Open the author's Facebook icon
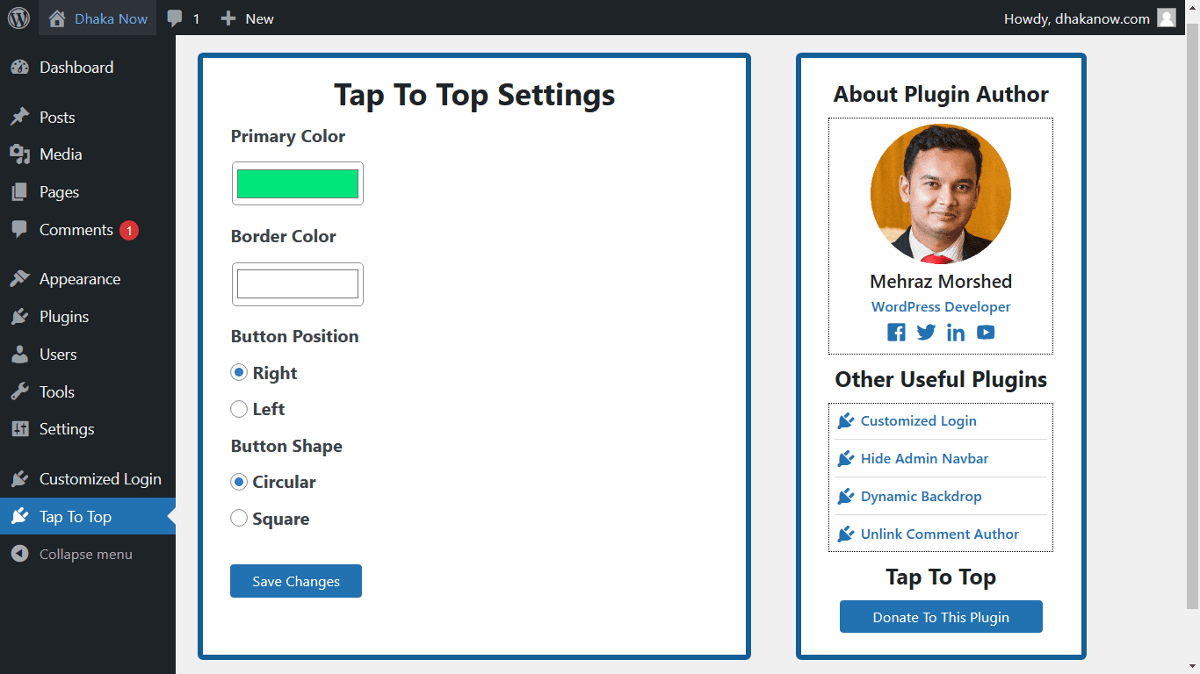The image size is (1200, 674). click(896, 333)
